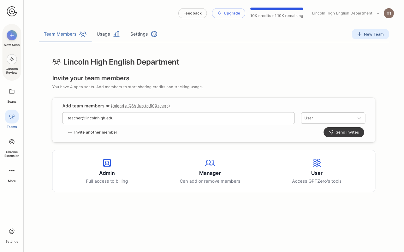Click 'Can add or remove members' text
The height and width of the screenshot is (252, 404).
pyautogui.click(x=210, y=181)
